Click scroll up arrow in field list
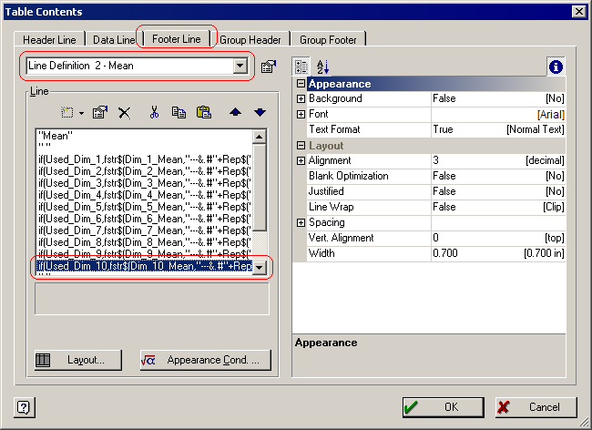Viewport: 592px width, 430px height. [x=259, y=137]
